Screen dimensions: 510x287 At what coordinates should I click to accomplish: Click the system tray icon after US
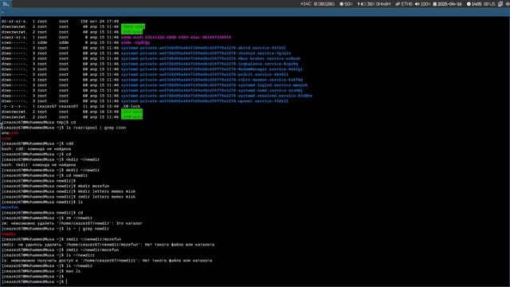coord(500,4)
